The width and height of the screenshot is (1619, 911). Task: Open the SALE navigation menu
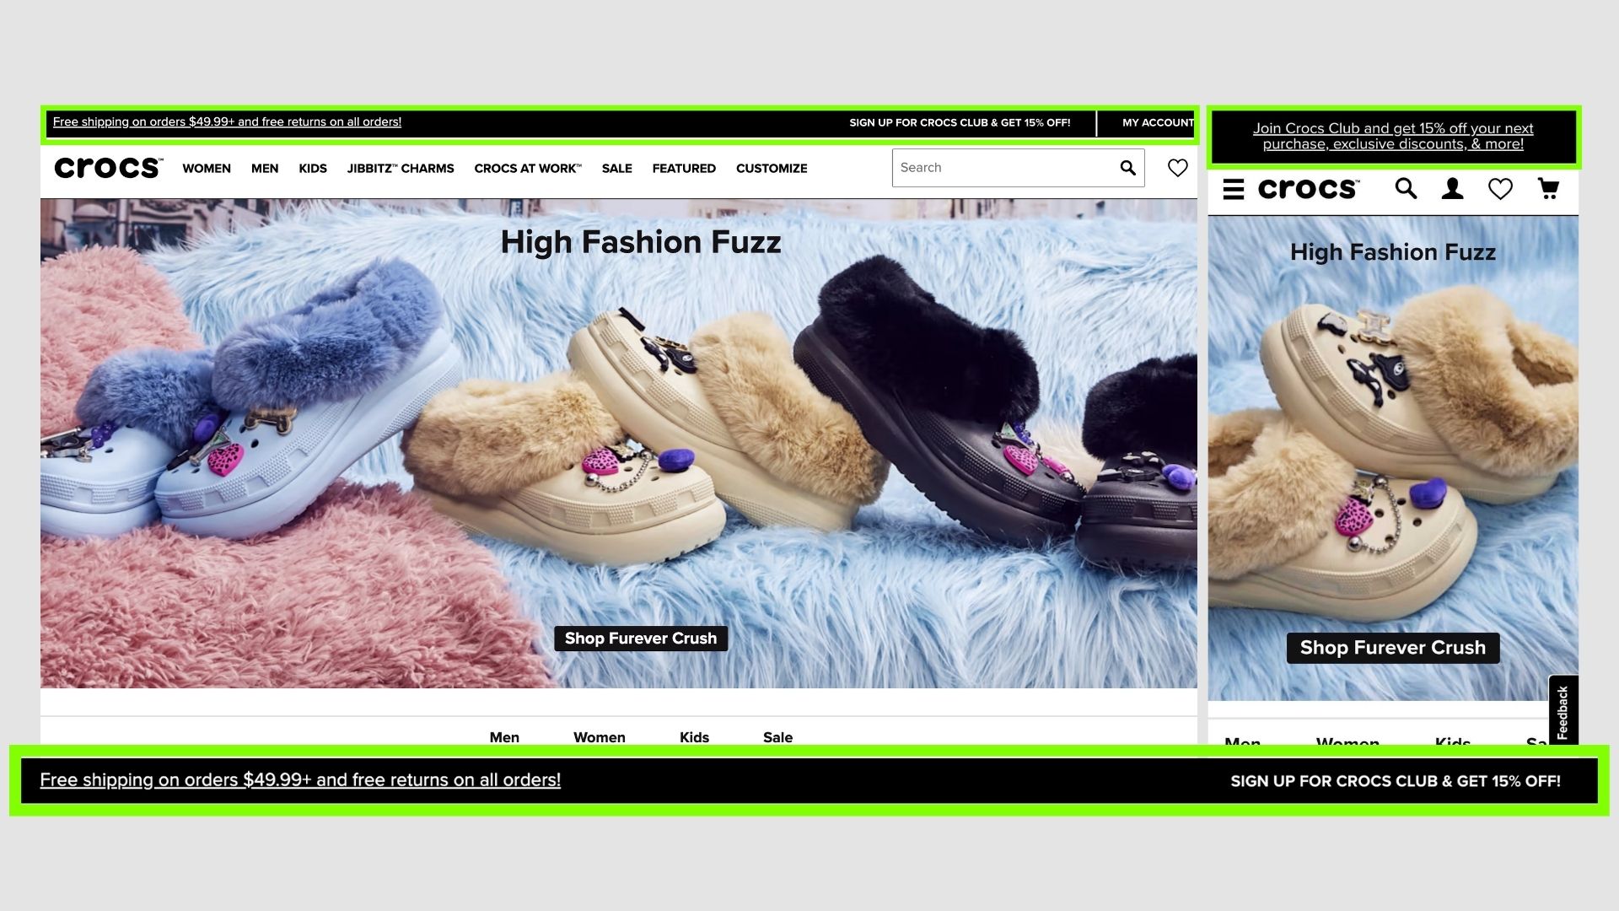pyautogui.click(x=617, y=169)
